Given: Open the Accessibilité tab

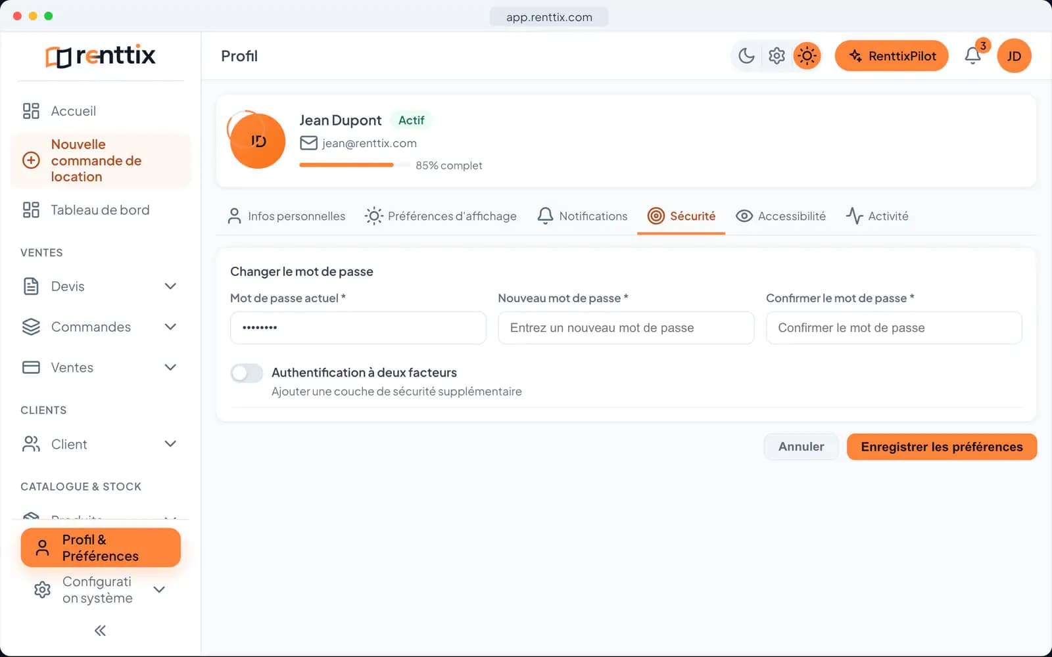Looking at the screenshot, I should (780, 216).
